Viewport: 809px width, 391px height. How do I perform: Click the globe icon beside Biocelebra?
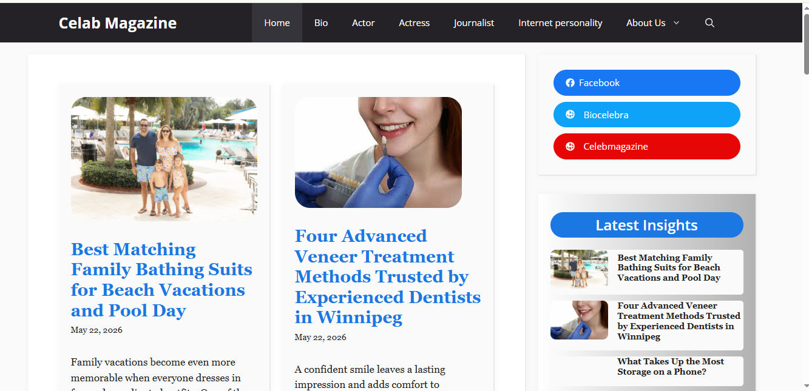pos(570,115)
